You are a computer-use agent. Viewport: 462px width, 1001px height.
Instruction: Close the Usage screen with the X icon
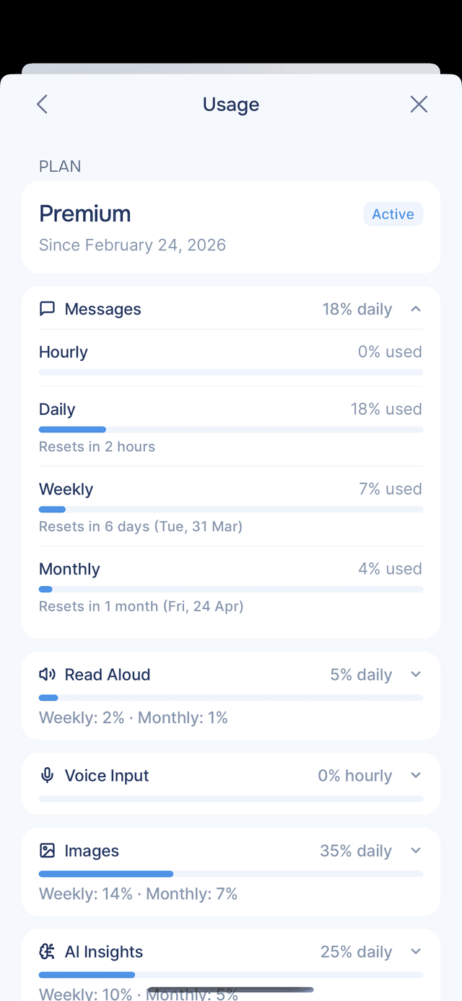point(419,104)
